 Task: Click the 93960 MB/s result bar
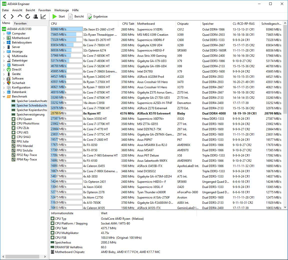coord(66,29)
